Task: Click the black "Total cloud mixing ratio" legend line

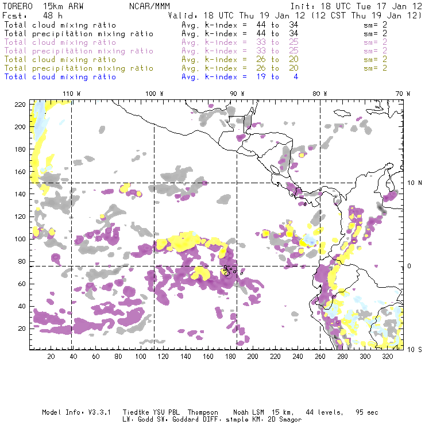Action: point(60,25)
